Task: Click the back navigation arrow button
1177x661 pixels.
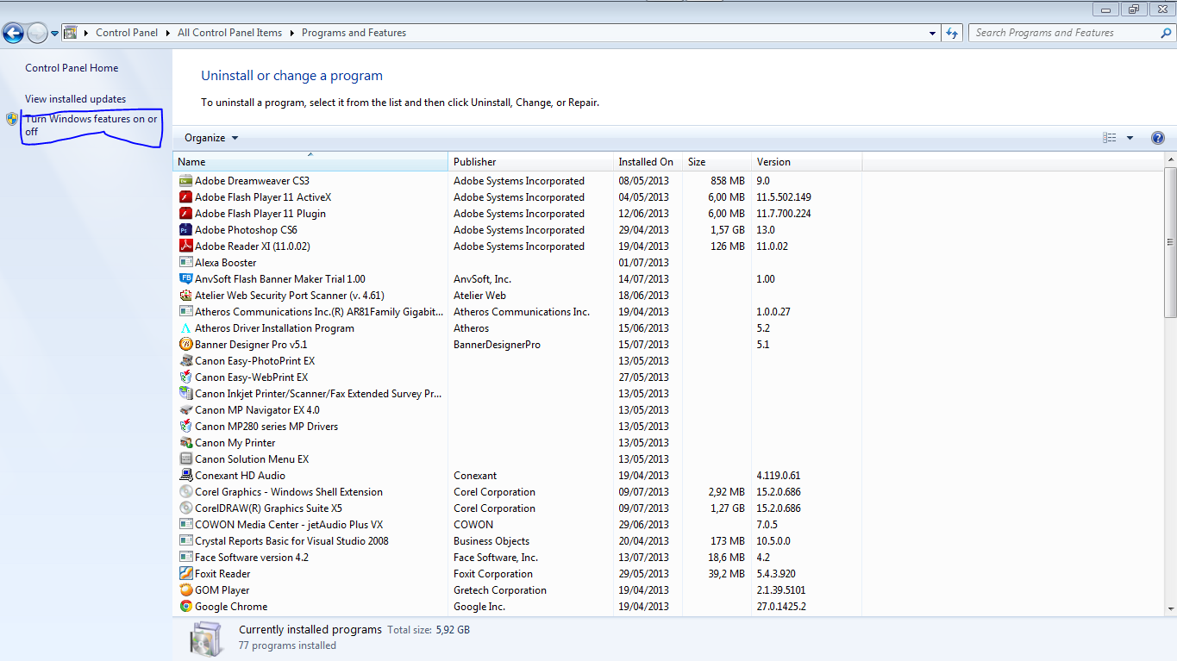Action: (x=13, y=33)
